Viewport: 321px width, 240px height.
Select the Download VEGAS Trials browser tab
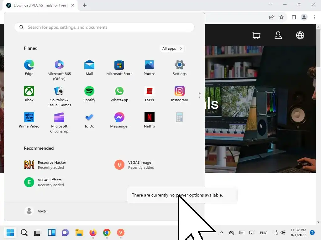[x=40, y=5]
